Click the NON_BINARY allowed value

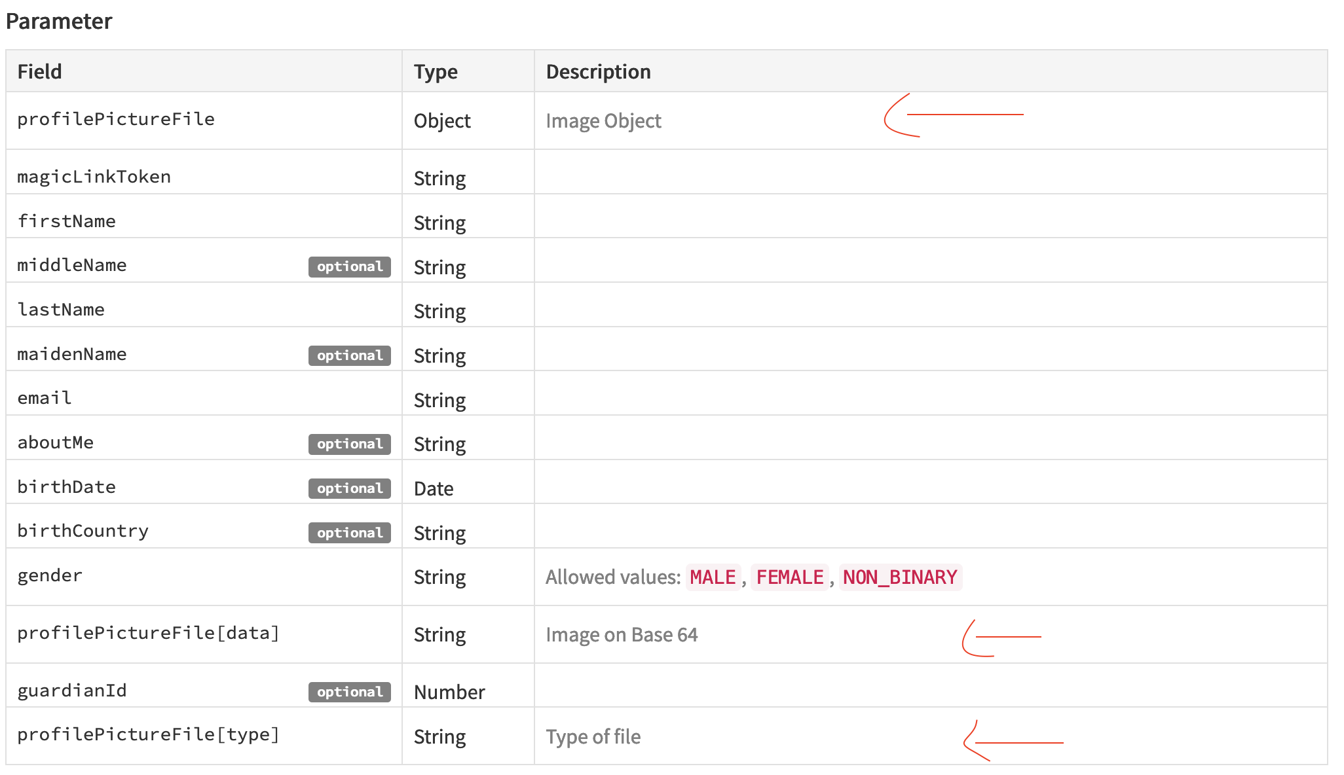coord(900,577)
